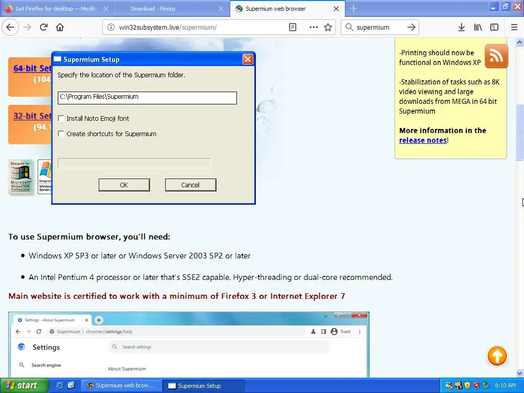
Task: Bookmark this page with the star
Action: [x=328, y=27]
